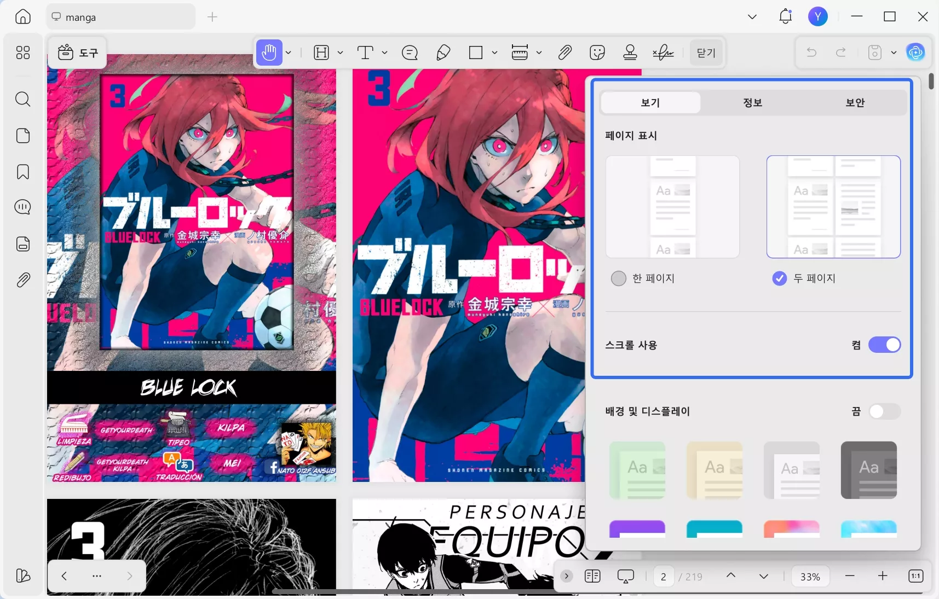The height and width of the screenshot is (599, 939).
Task: Choose the beige background theme swatch
Action: point(715,470)
